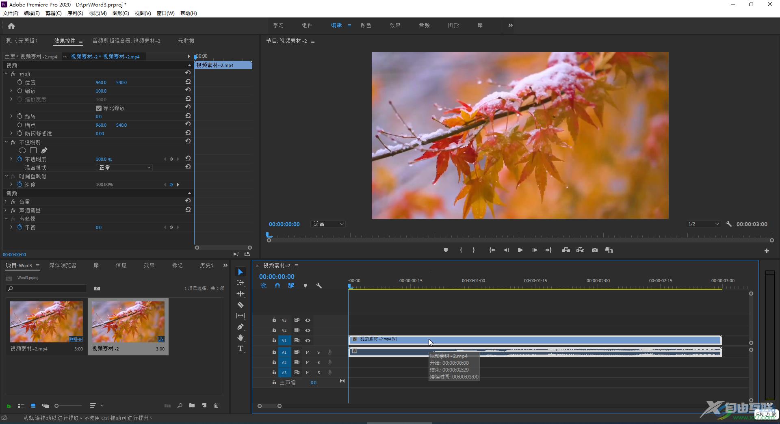Viewport: 780px width, 424px height.
Task: Click the Opacity value 100.0 %
Action: [x=104, y=159]
